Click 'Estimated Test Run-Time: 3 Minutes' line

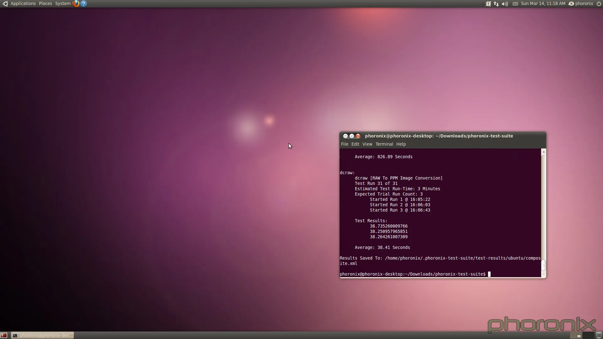point(397,189)
